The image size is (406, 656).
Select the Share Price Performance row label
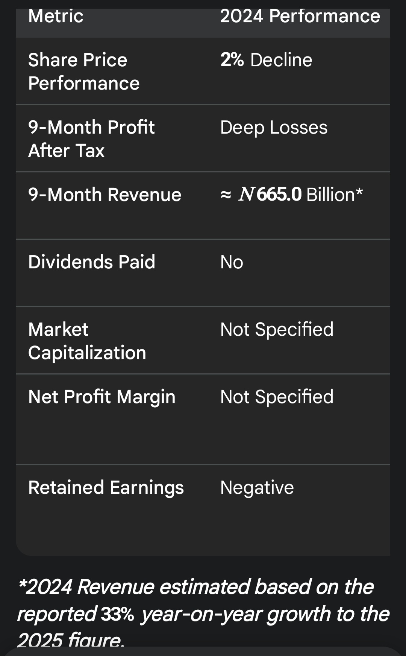83,72
